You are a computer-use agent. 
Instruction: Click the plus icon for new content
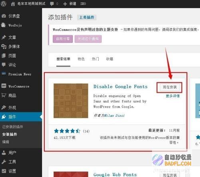[65, 4]
